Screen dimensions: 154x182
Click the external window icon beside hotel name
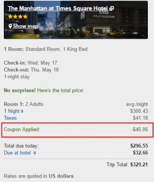(x=112, y=8)
